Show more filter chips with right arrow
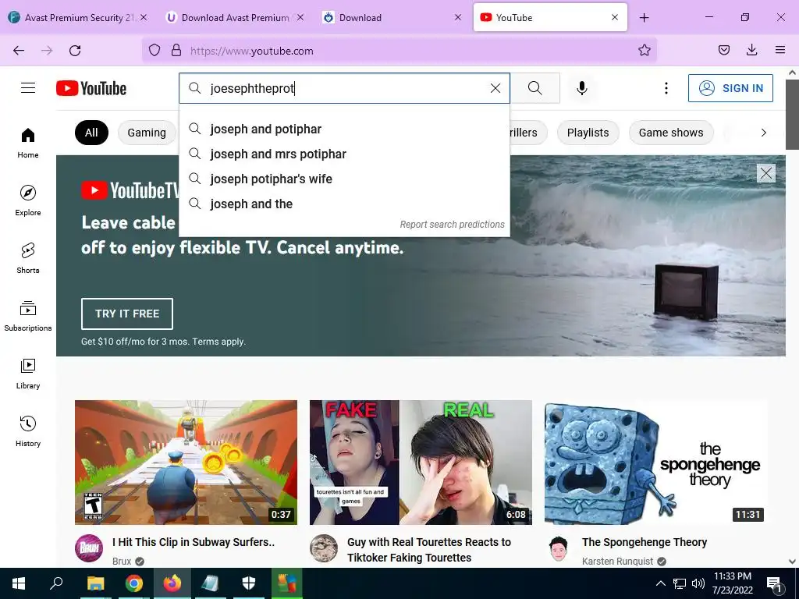Viewport: 799px width, 599px height. click(763, 133)
